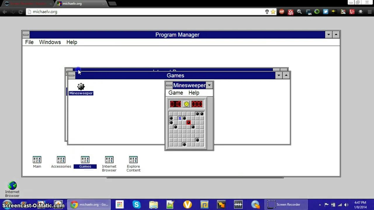The width and height of the screenshot is (374, 210).
Task: Open the Chrome hamburger menu
Action: [369, 12]
